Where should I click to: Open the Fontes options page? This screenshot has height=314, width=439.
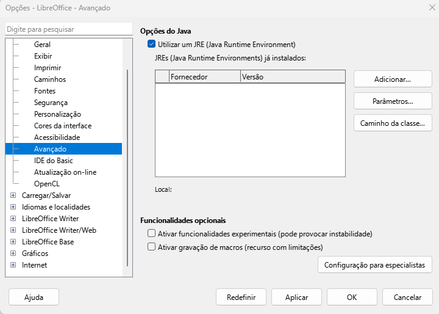pyautogui.click(x=45, y=91)
